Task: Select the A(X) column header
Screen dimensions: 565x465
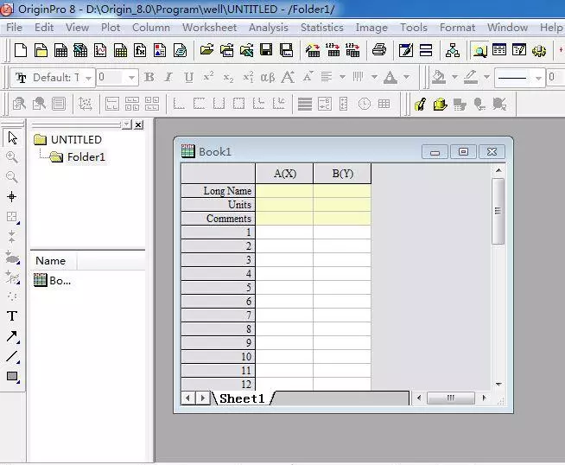Action: 284,173
